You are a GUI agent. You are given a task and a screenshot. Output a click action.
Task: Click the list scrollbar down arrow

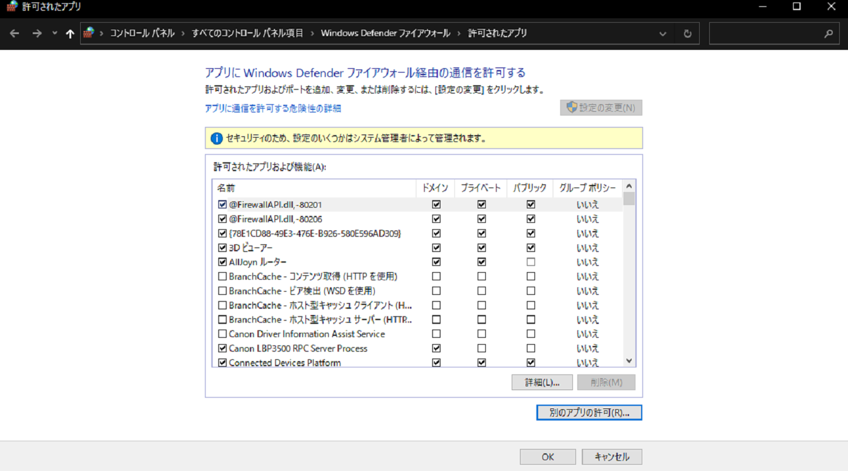coord(628,361)
